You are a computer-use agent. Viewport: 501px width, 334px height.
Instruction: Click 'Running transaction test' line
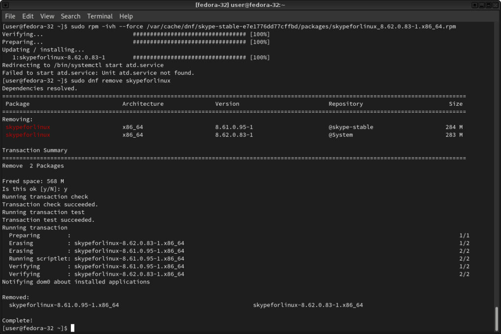coord(43,212)
